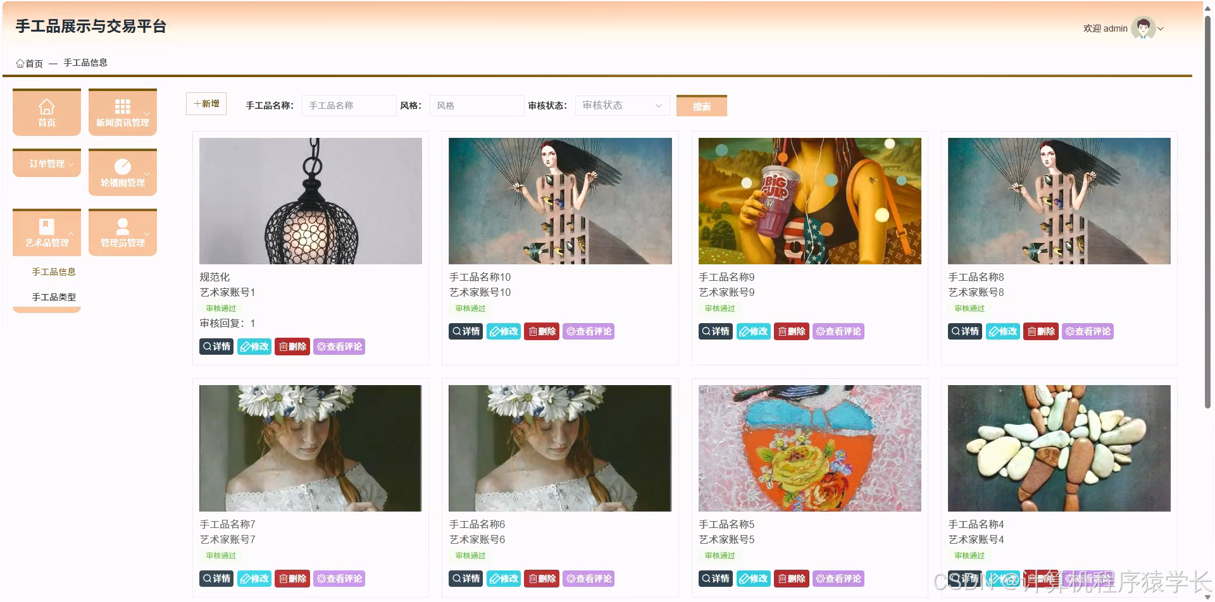The image size is (1215, 602).
Task: View 详情 for 手工品名称6
Action: [x=466, y=579]
